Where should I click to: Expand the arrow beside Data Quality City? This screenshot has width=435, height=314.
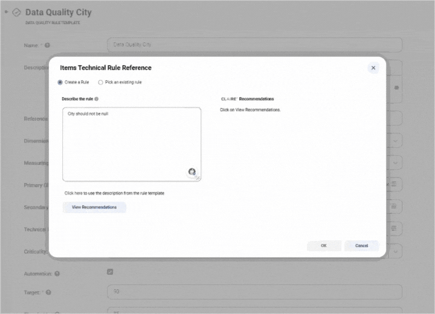(x=6, y=12)
